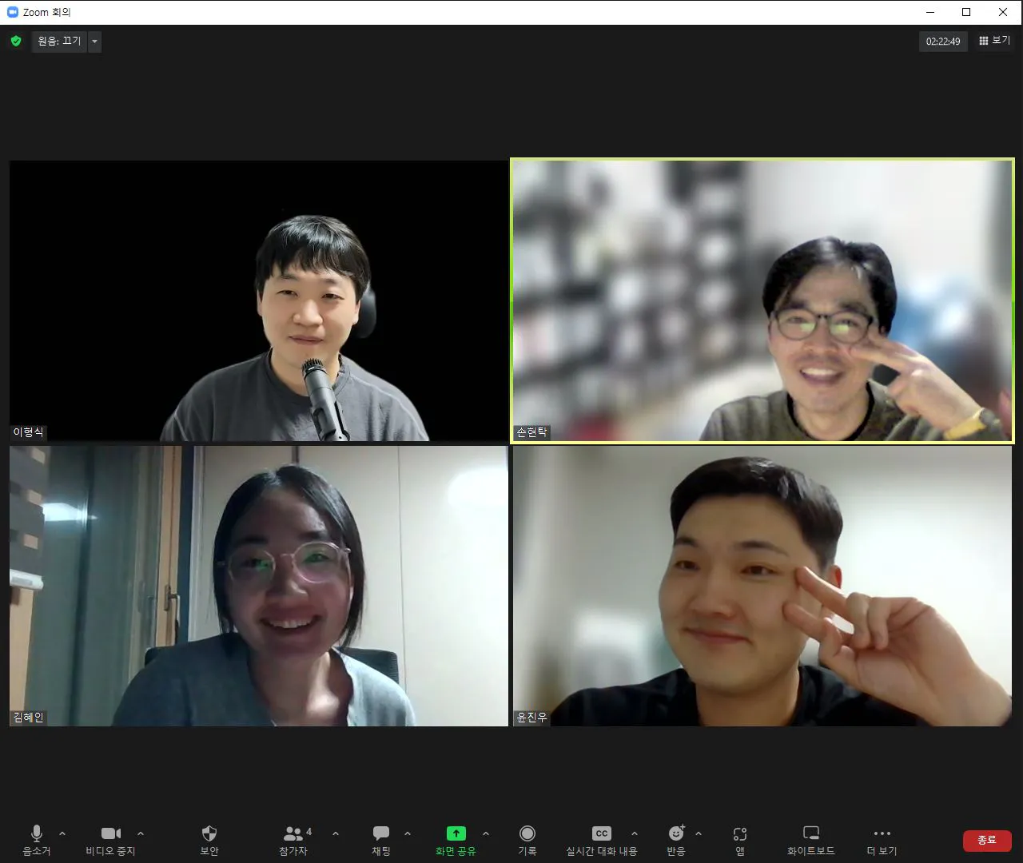Minimize the Zoom 회의 window
1023x863 pixels.
coord(929,12)
